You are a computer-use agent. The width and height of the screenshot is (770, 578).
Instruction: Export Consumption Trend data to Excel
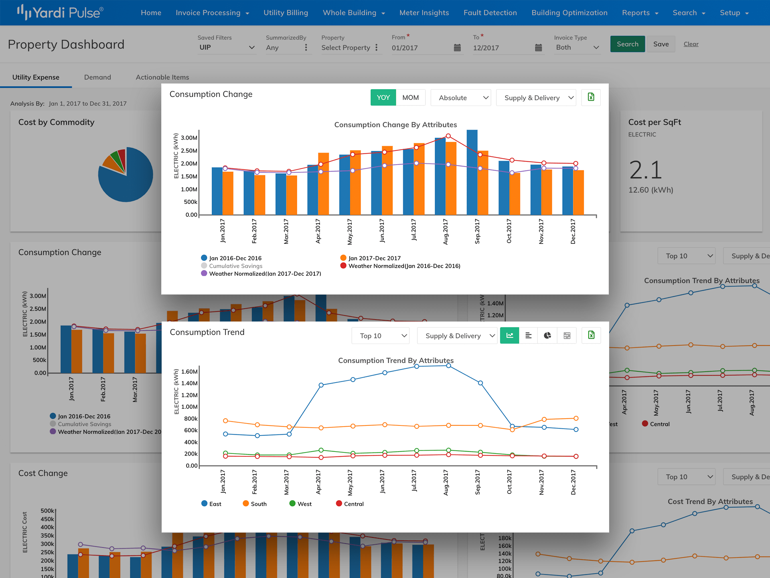591,335
